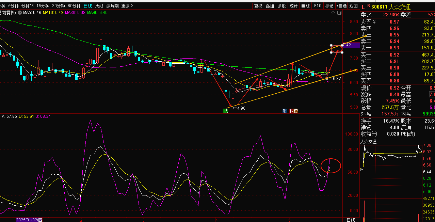Click the MA10: 6.42 indicator label

pyautogui.click(x=53, y=13)
